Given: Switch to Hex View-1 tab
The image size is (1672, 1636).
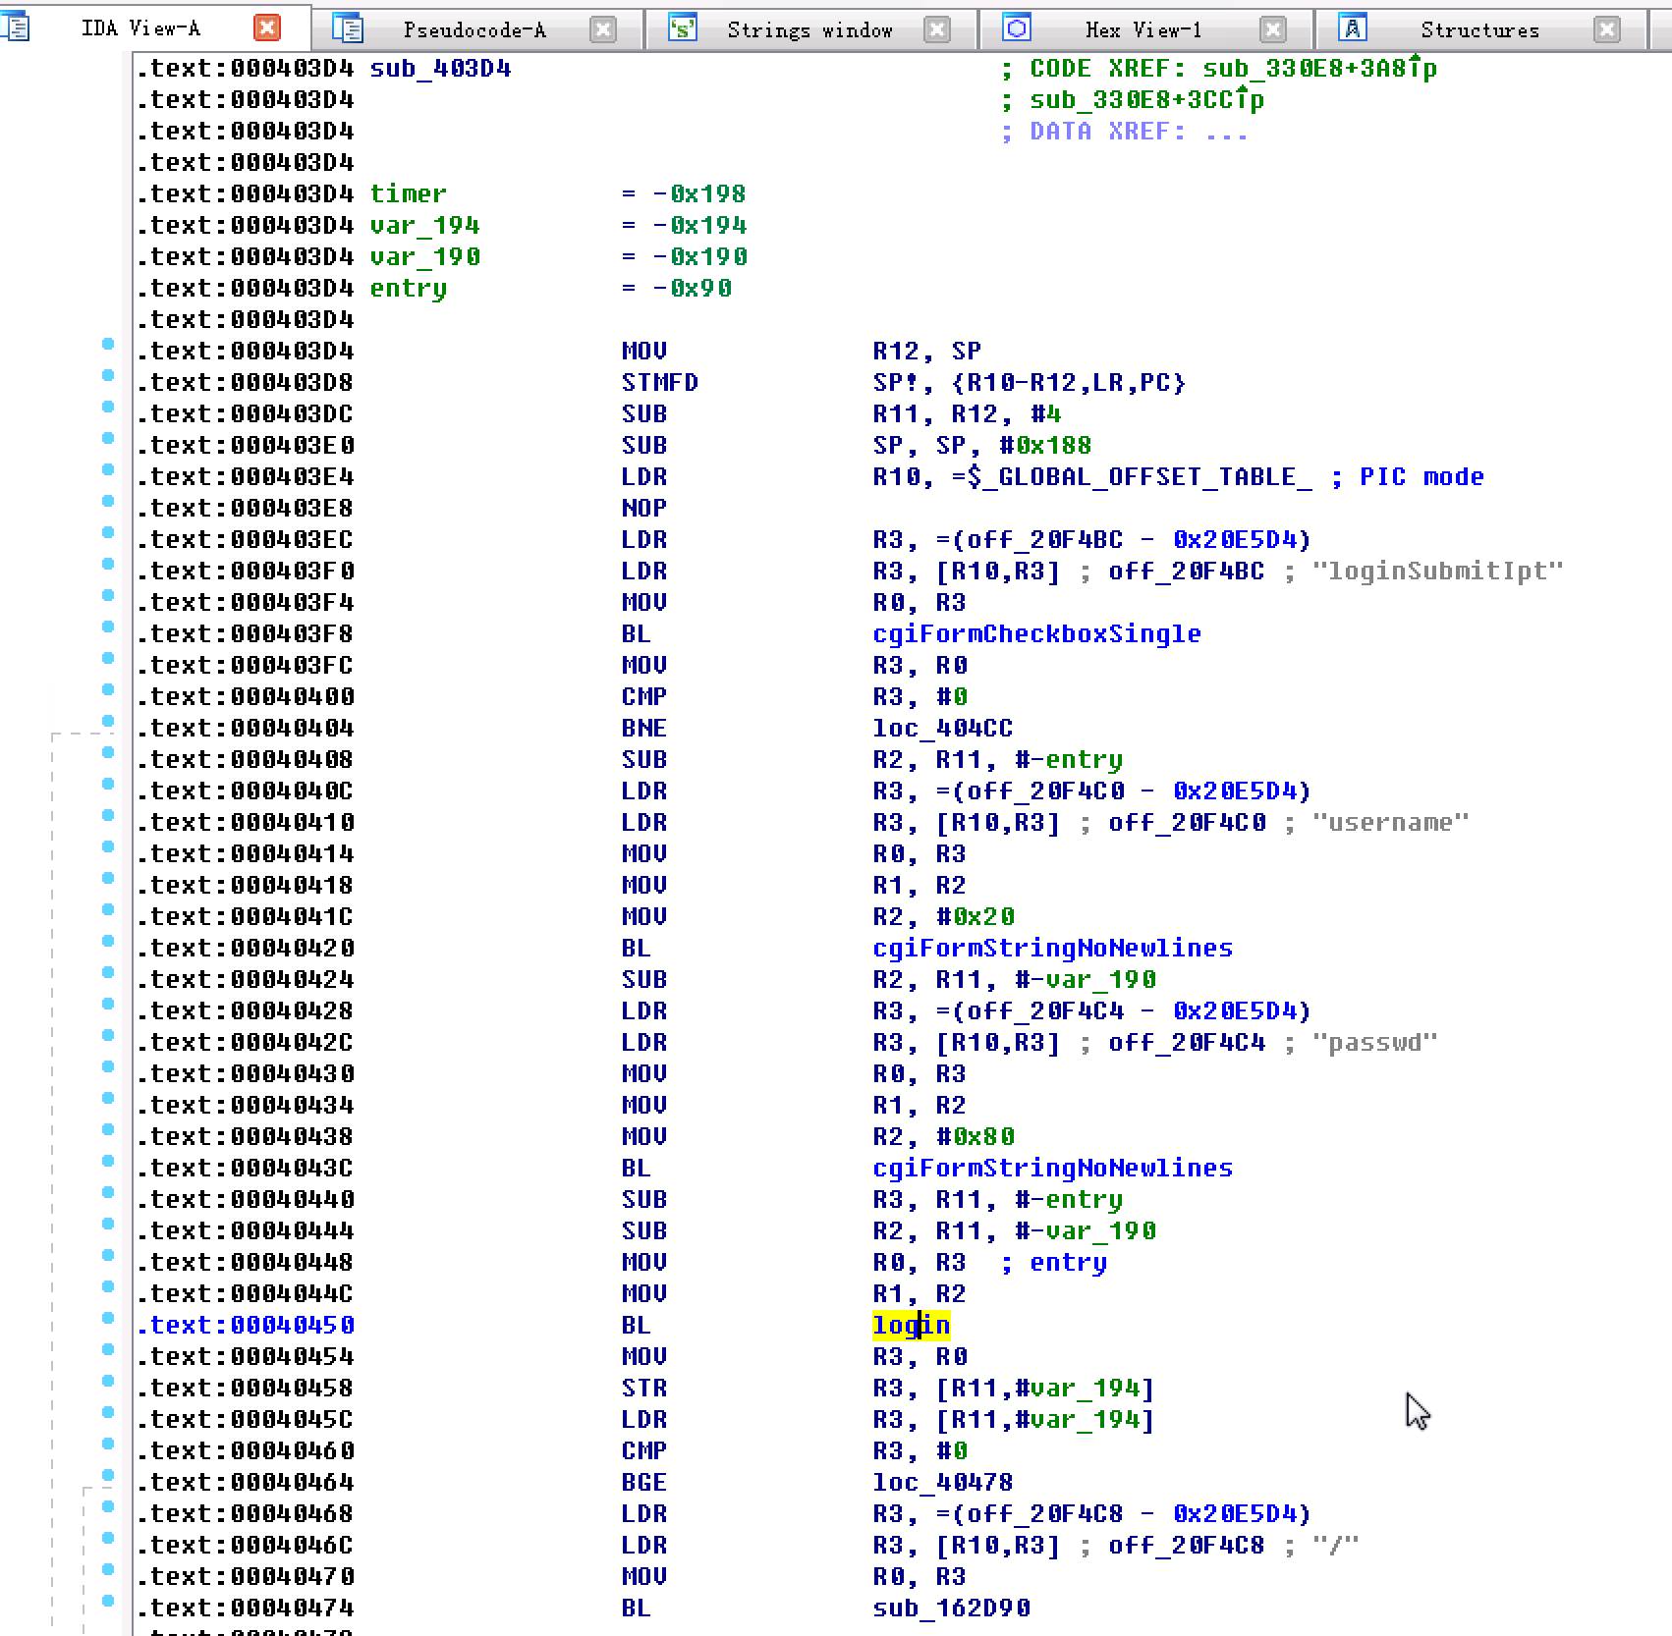Looking at the screenshot, I should pos(1143,30).
